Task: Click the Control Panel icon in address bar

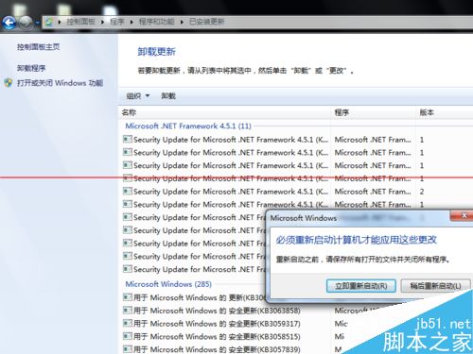Action: (x=49, y=22)
